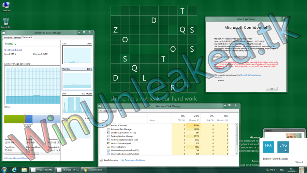This screenshot has width=307, height=173.
Task: Select the Dashboard tab in Advanced Task Manager
Action: pos(27,37)
